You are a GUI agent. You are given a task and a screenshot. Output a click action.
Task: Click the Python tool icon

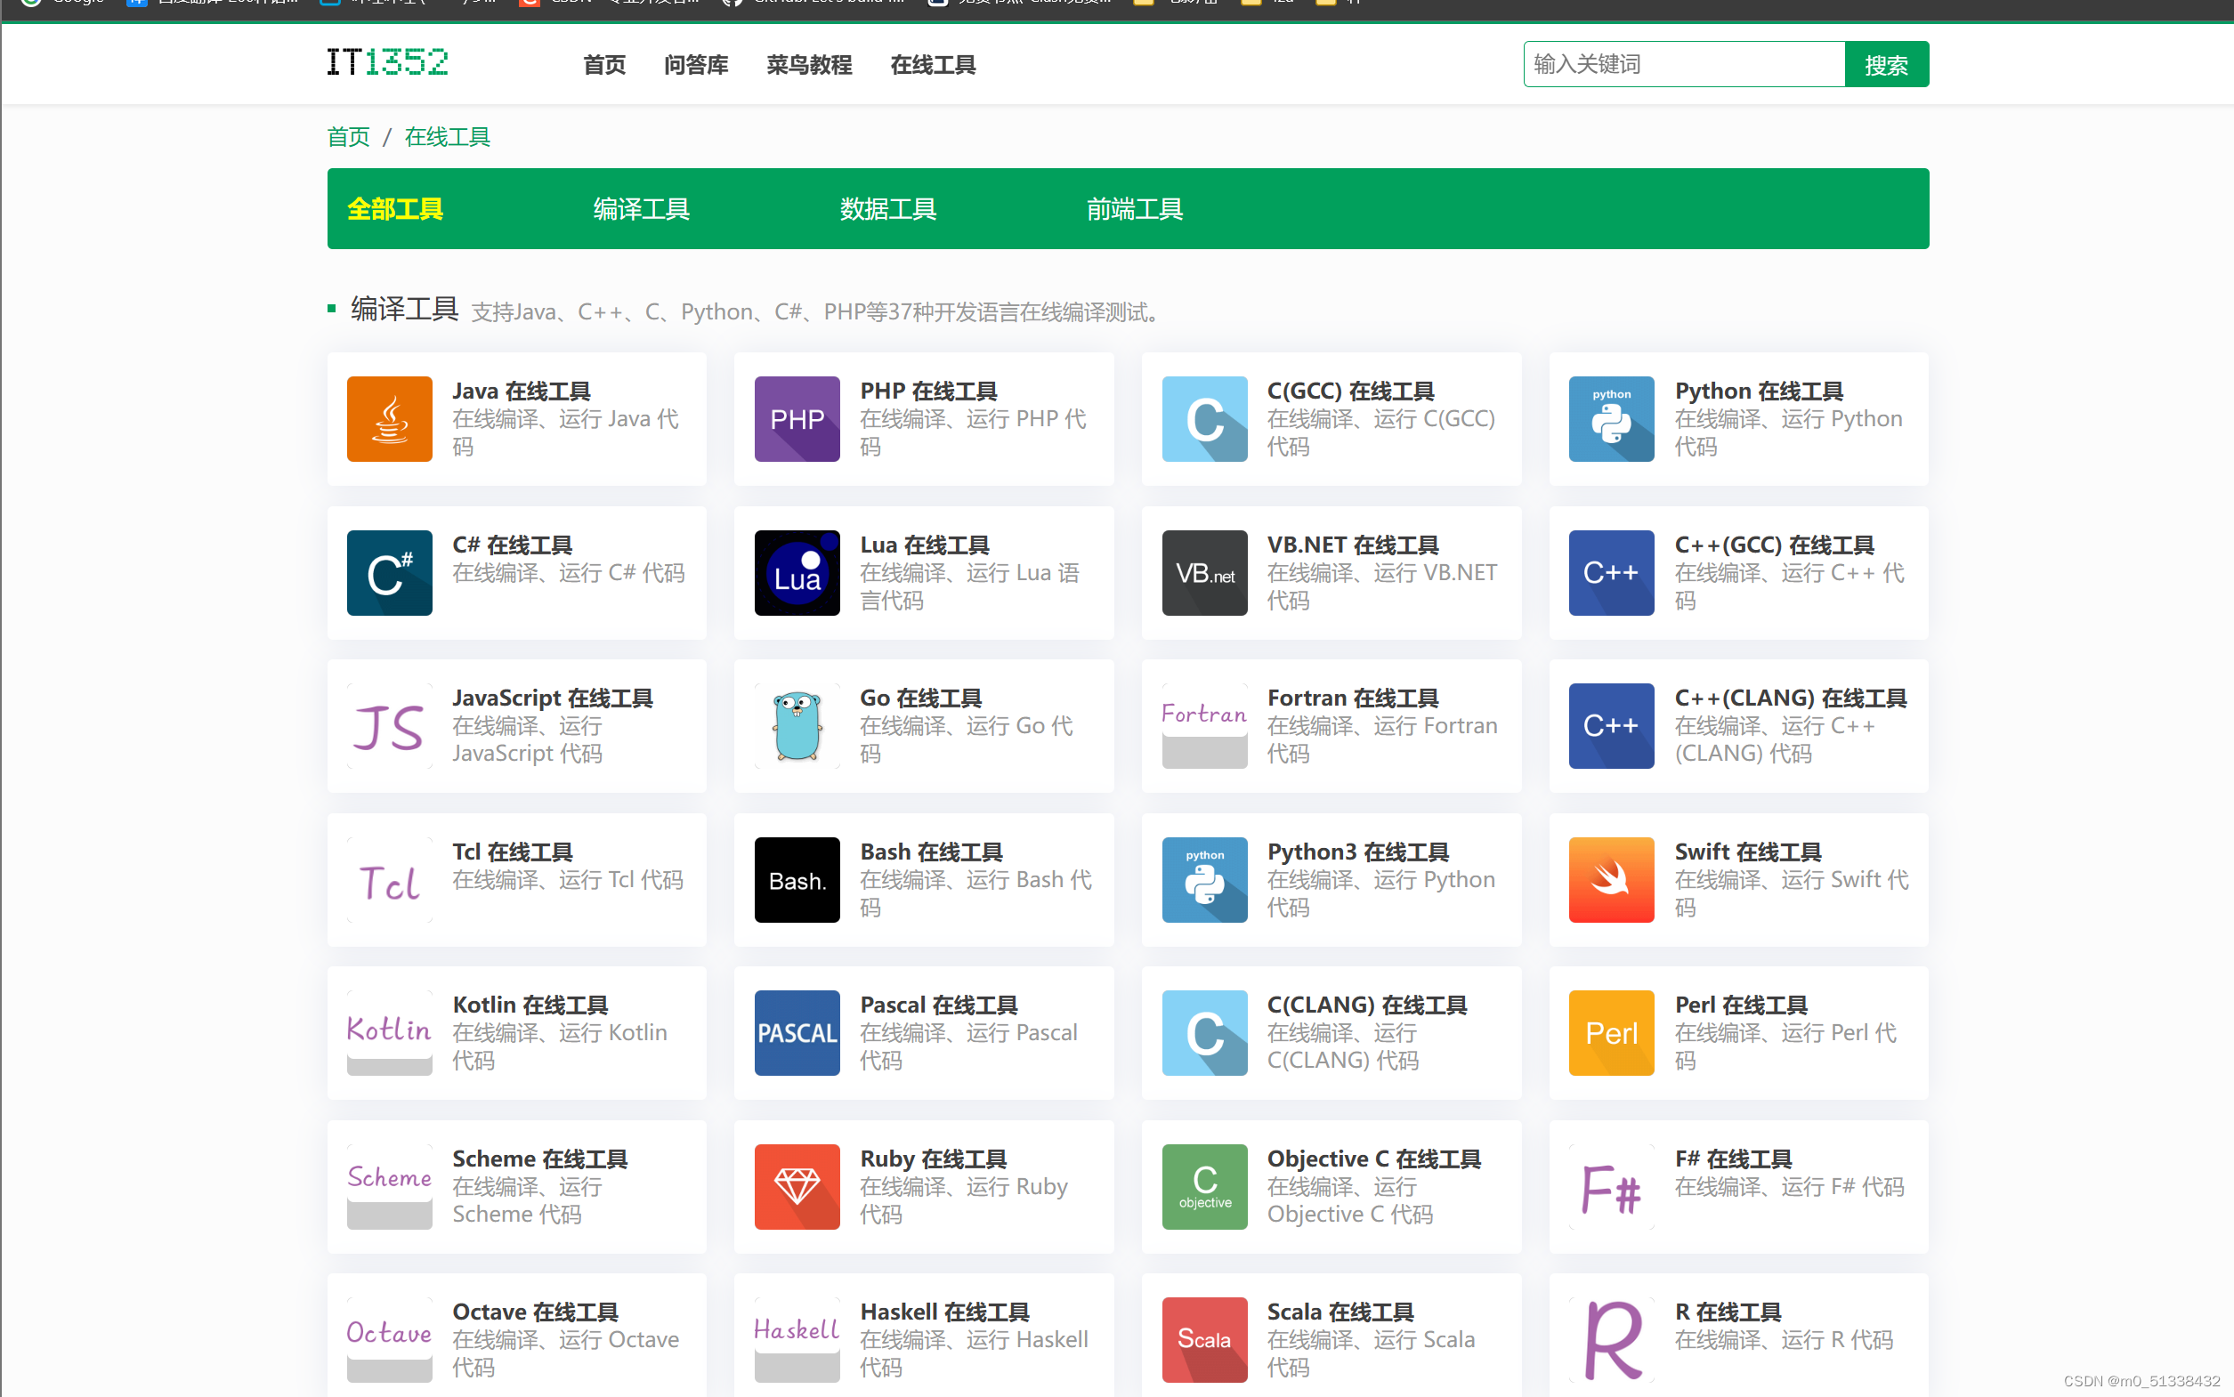[x=1611, y=418]
